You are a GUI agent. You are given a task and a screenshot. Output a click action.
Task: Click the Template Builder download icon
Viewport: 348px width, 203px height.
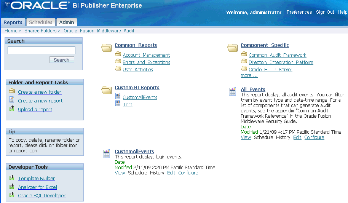pos(12,178)
